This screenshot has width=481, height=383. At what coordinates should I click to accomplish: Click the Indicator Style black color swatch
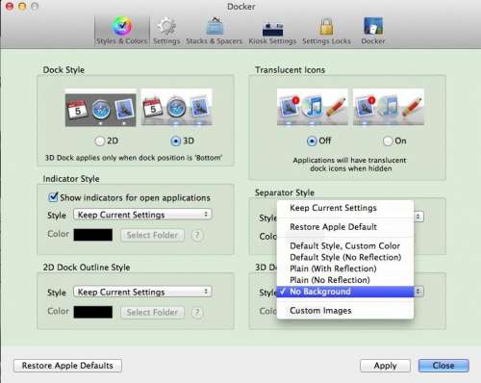[93, 235]
